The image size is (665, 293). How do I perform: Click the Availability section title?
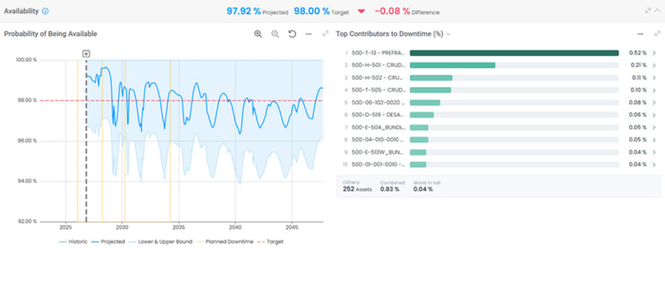(x=21, y=12)
